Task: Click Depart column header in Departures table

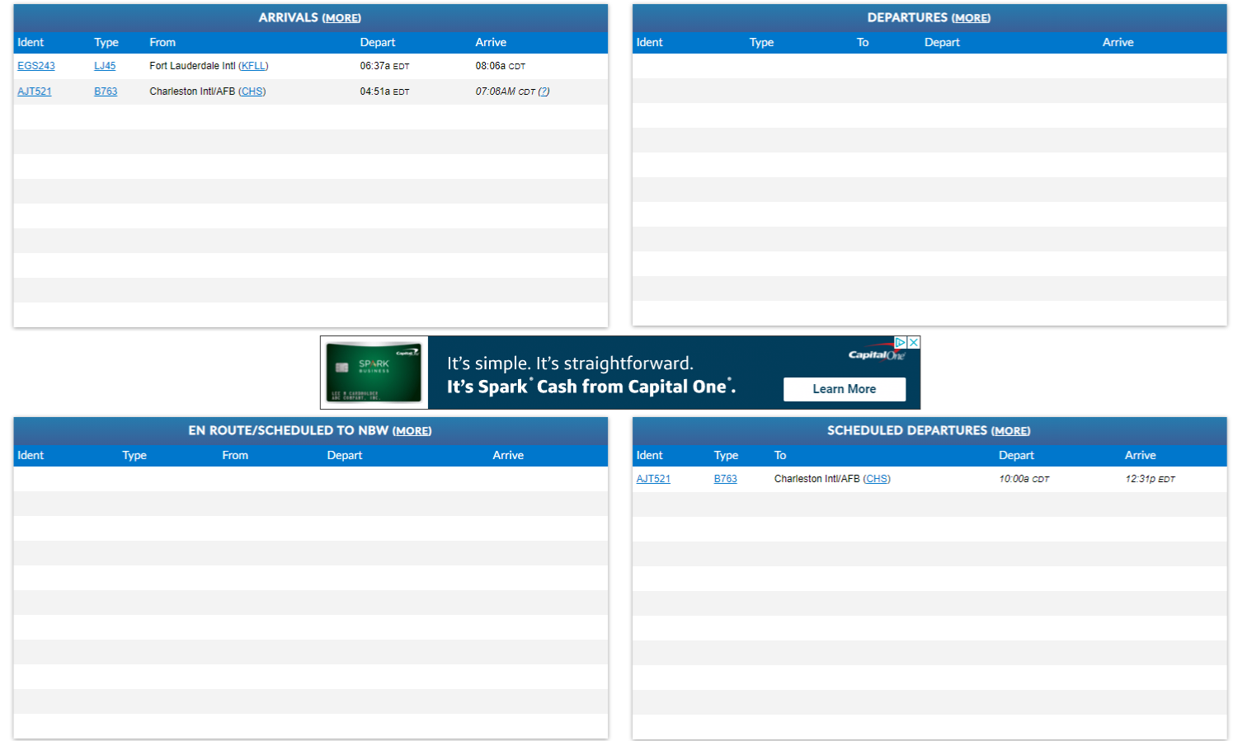Action: 942,43
